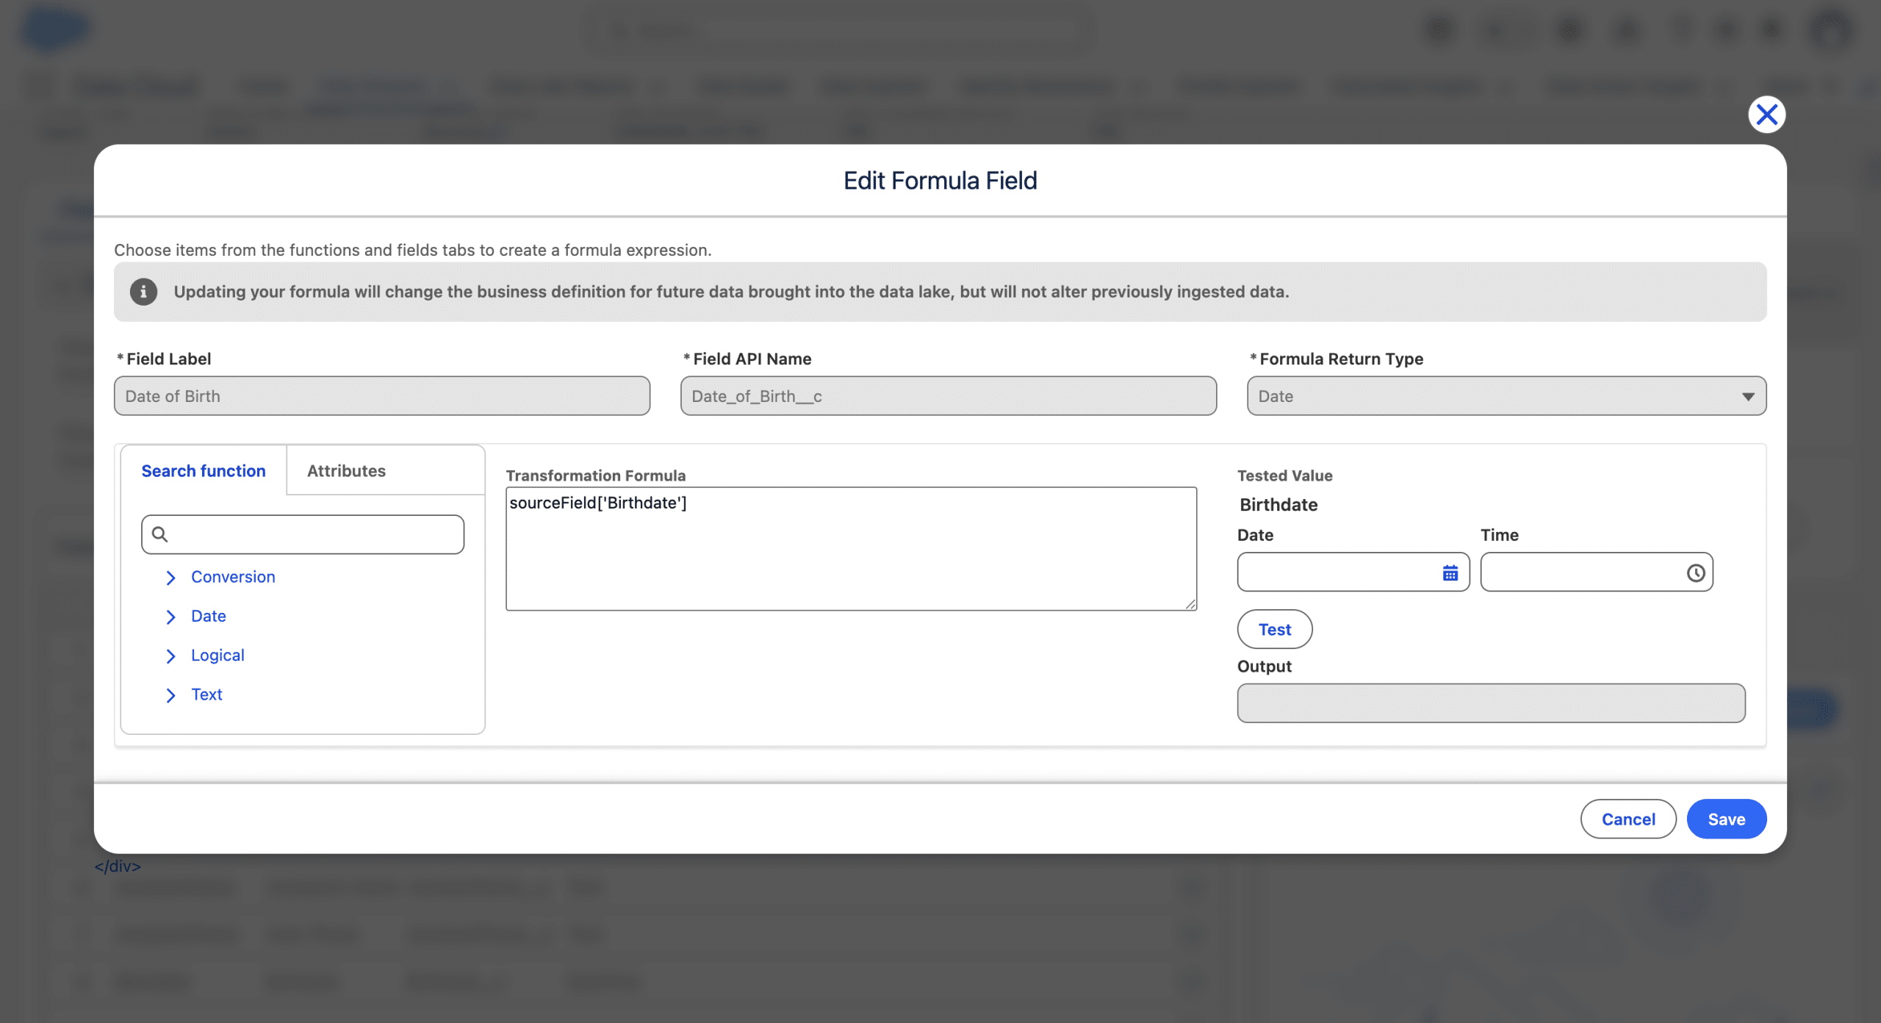Click the magnifier icon in function search
1881x1023 pixels.
click(x=160, y=534)
